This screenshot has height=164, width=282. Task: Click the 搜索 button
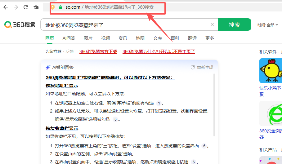(234, 24)
